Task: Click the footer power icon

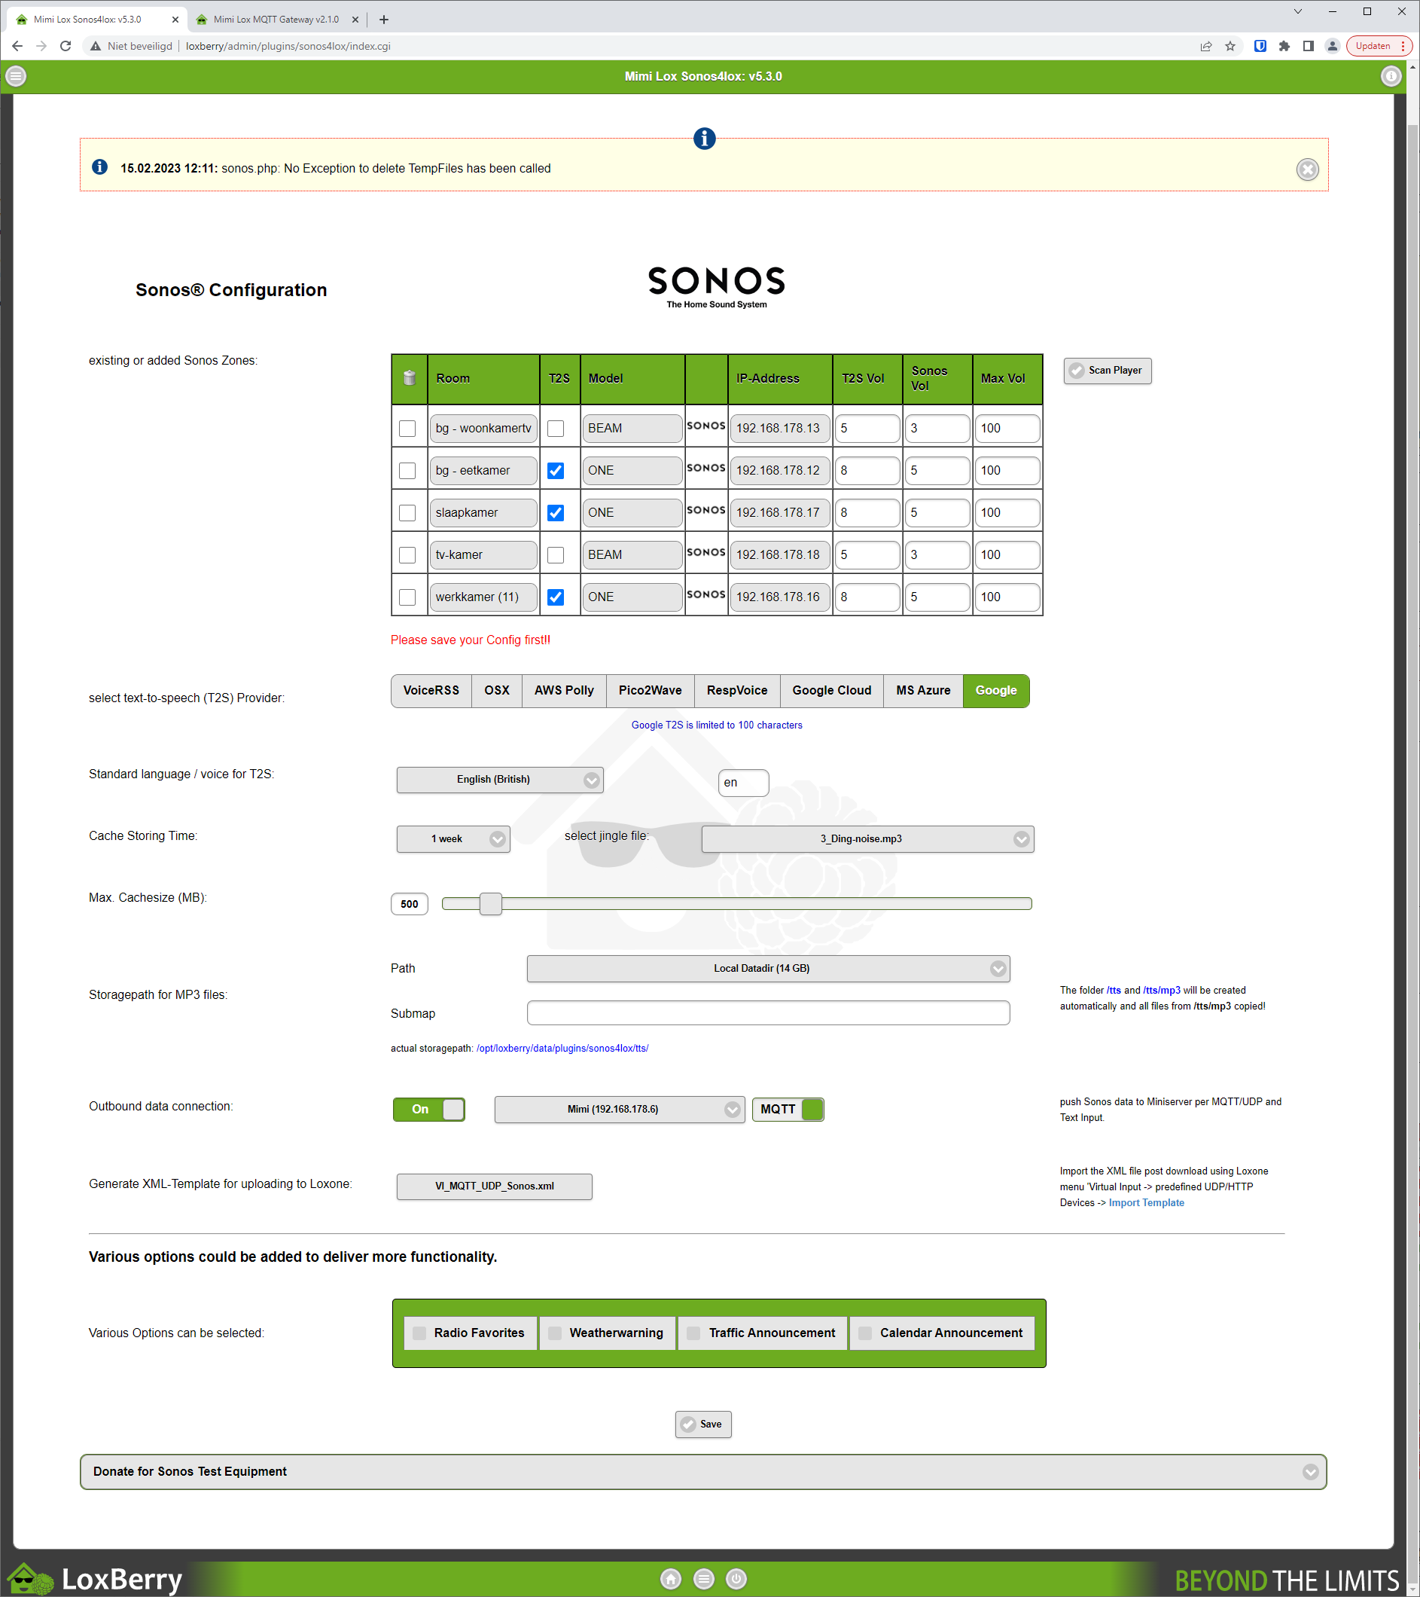Action: [736, 1579]
